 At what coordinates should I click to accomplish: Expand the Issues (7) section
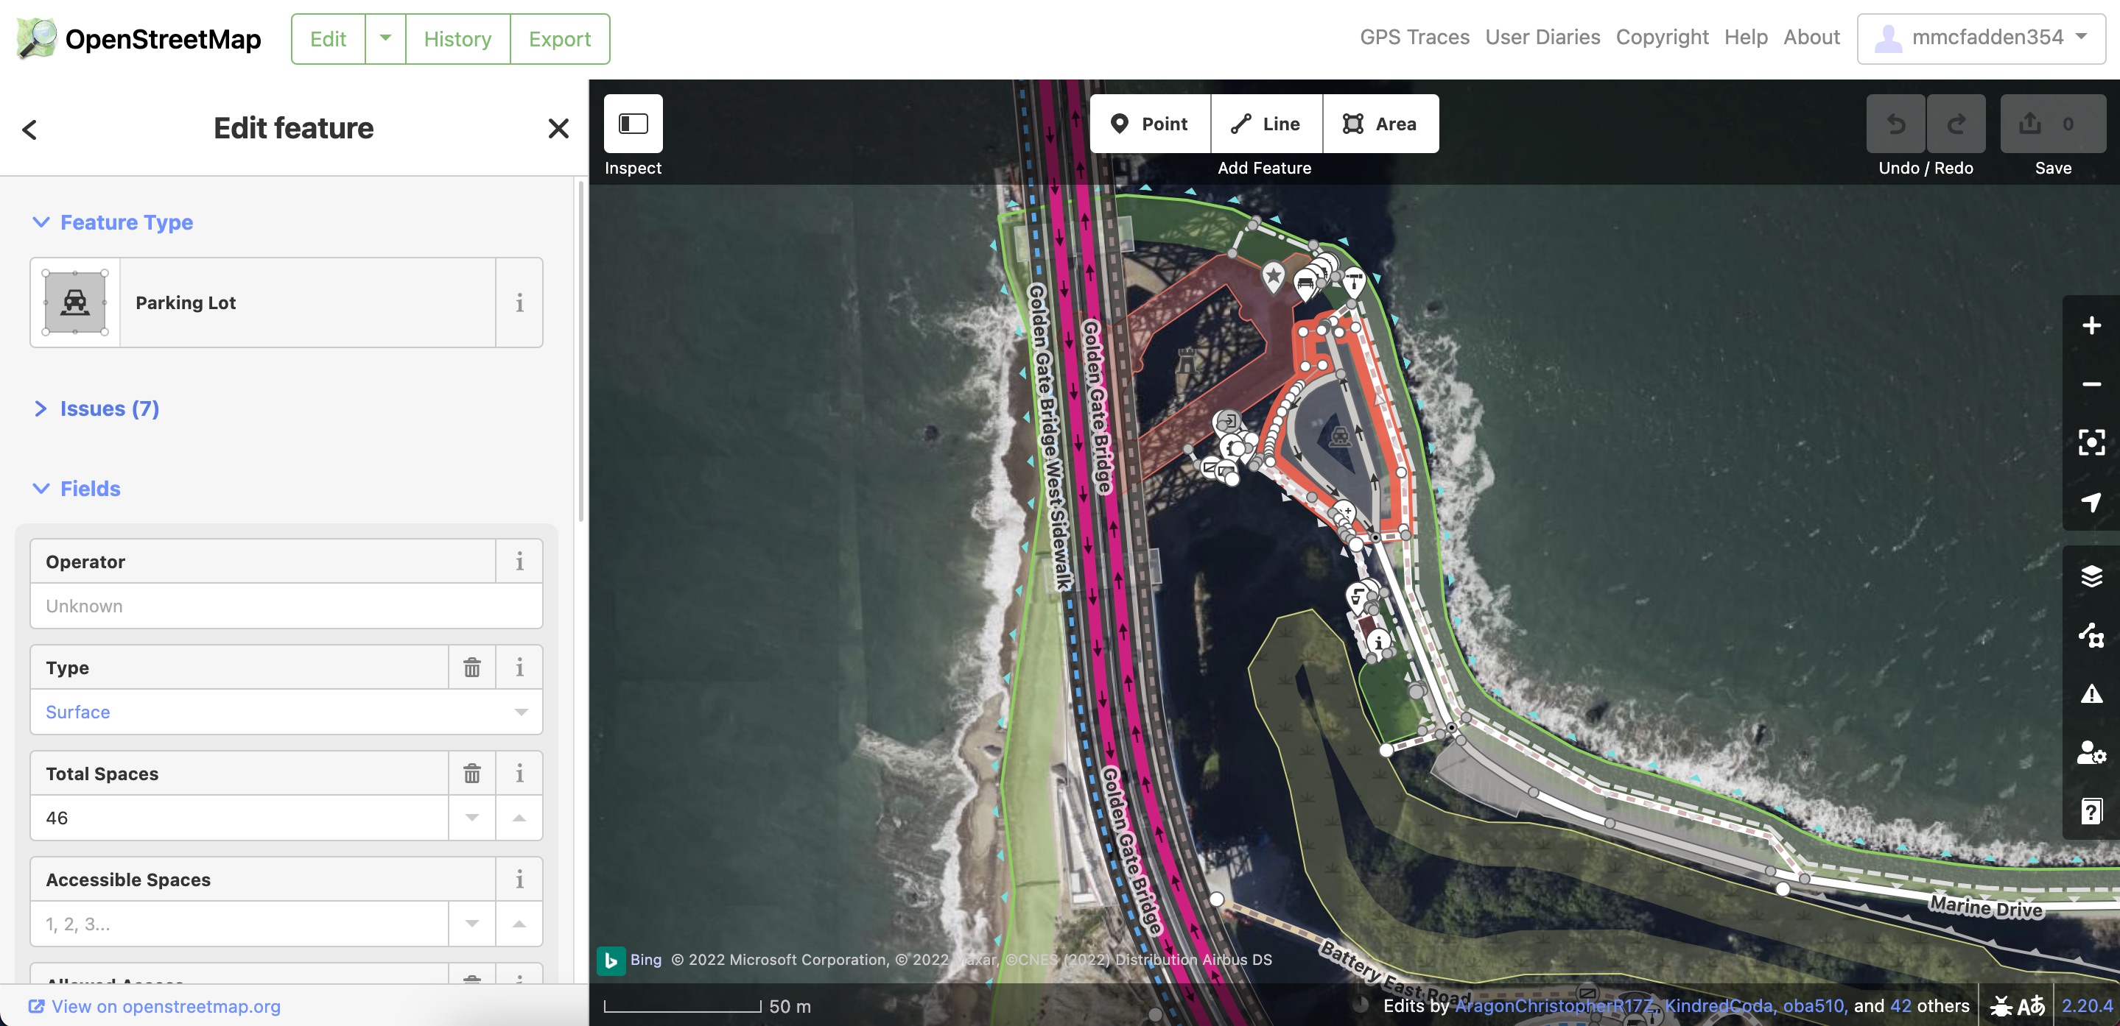coord(96,408)
